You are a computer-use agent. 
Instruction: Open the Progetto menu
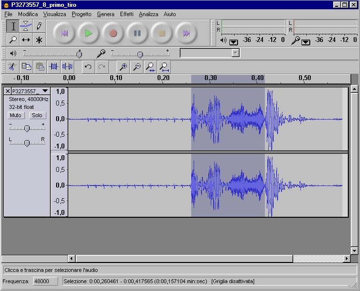click(81, 14)
